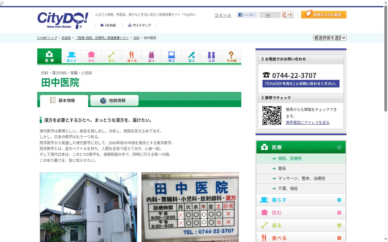The width and height of the screenshot is (388, 242).
Task: Click the telephone icon beside 0744-22-3707
Action: pyautogui.click(x=266, y=75)
